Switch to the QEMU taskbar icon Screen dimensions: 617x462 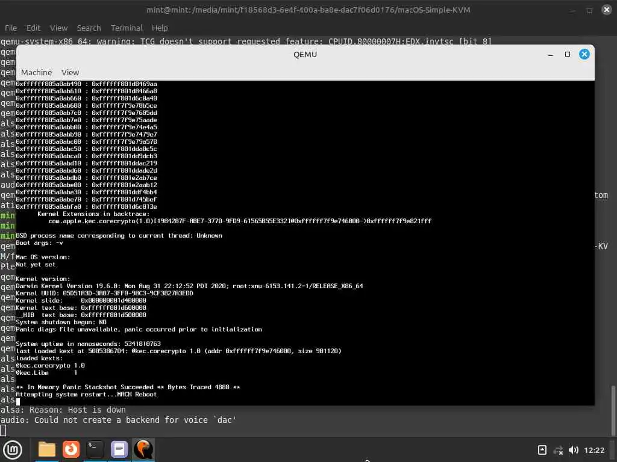(x=143, y=449)
